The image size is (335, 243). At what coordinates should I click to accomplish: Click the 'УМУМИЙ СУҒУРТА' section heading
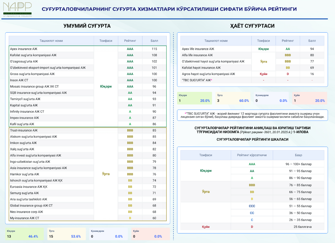coord(87,26)
